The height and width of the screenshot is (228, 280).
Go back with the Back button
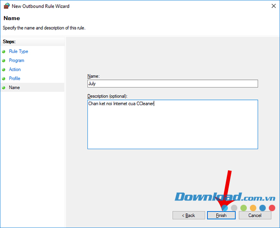(x=189, y=216)
